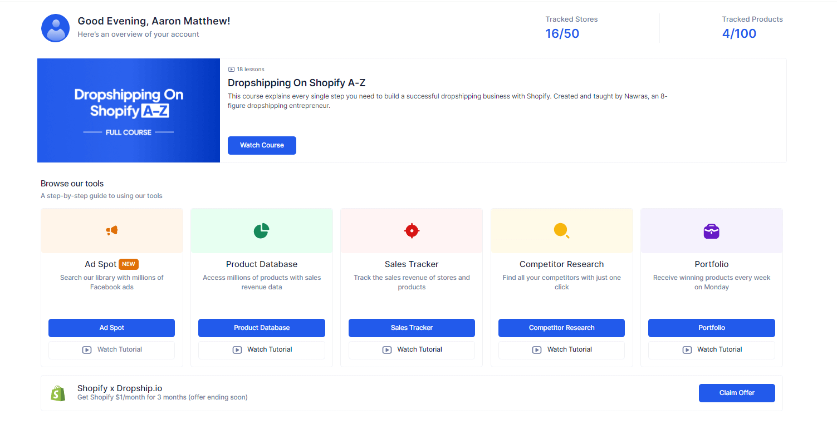Click the video icon on Ad Spot tutorial
The image size is (837, 434).
coord(87,349)
